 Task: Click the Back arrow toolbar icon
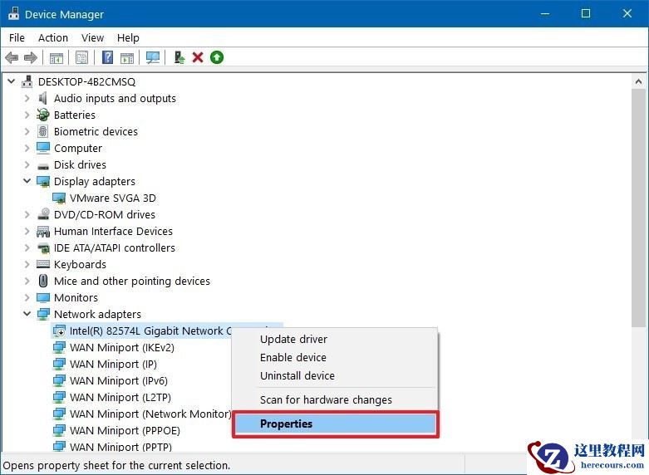click(12, 57)
